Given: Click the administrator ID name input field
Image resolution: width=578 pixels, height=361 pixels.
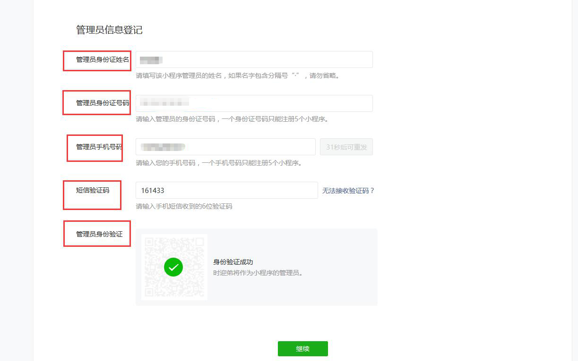Looking at the screenshot, I should (254, 59).
